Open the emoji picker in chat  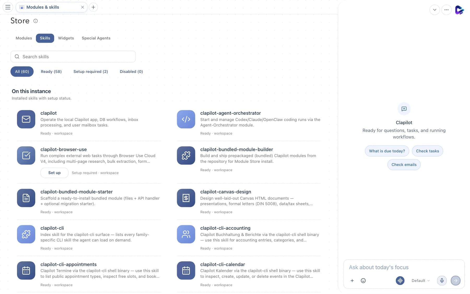pos(363,281)
